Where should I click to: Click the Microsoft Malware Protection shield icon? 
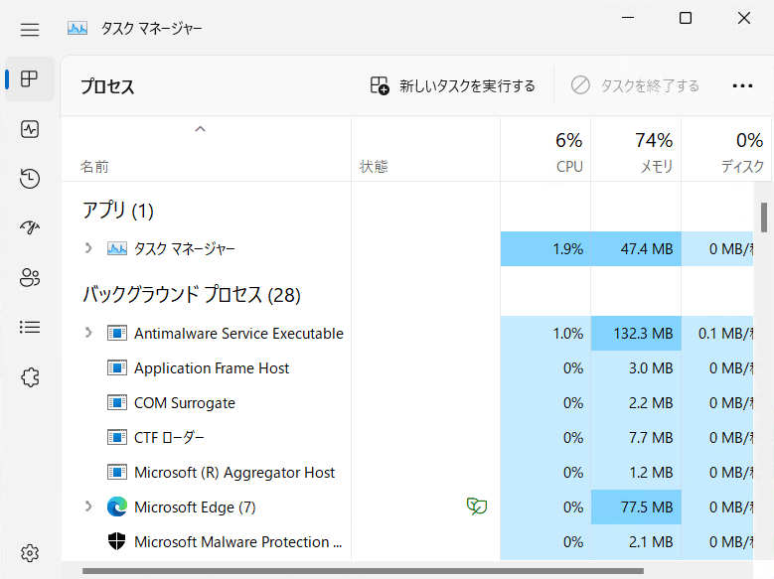pos(117,541)
